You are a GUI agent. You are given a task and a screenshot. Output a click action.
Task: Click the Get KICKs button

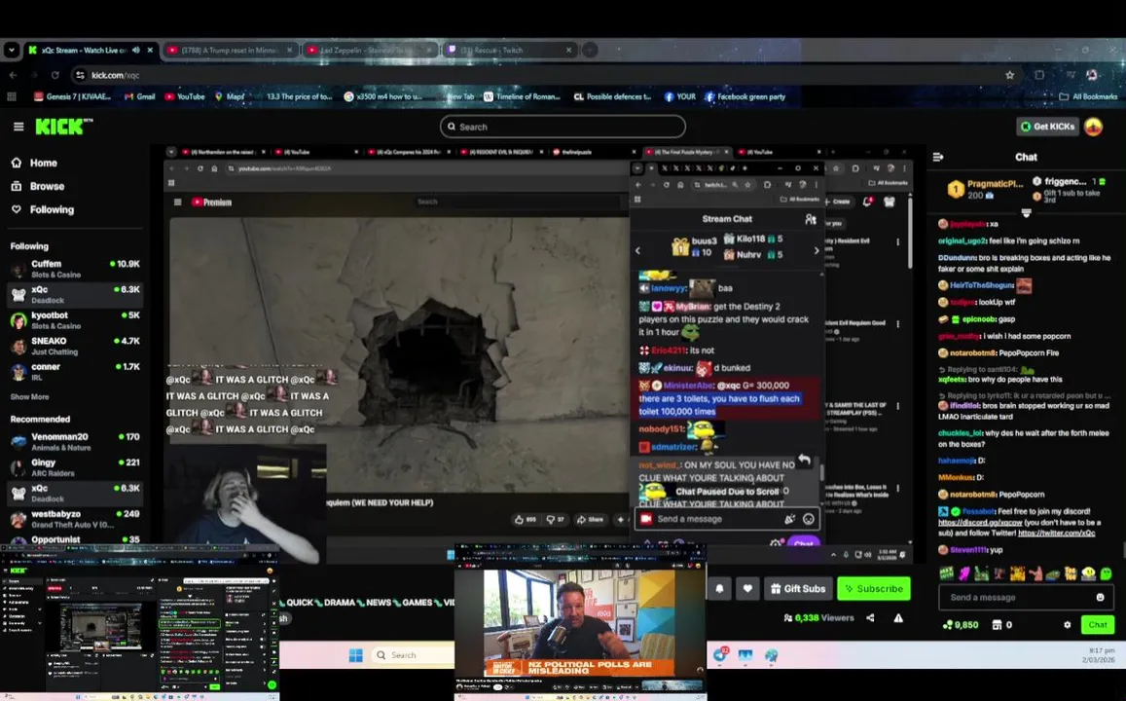tap(1048, 127)
